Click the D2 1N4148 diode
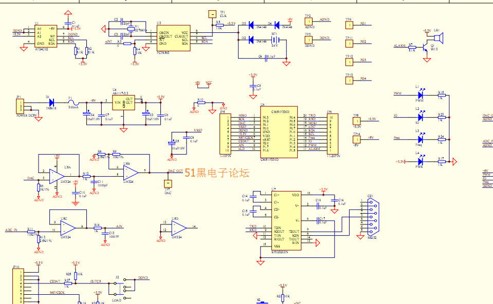The image size is (493, 304). pos(251,40)
